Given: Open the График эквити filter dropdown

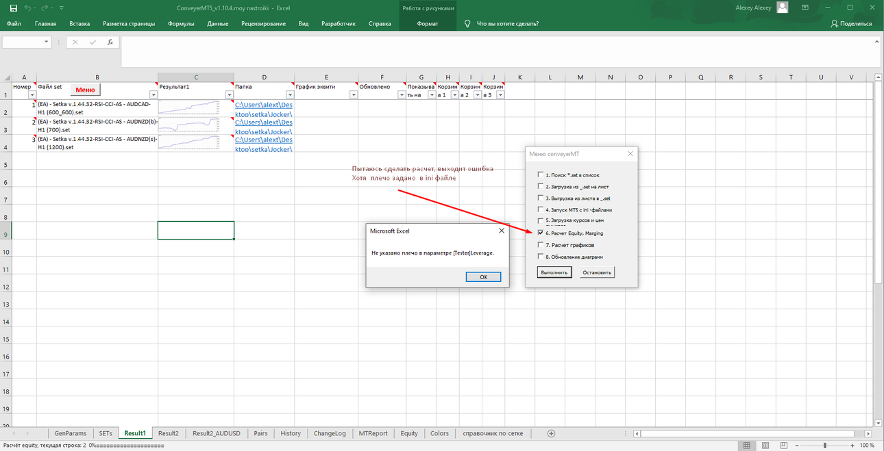Looking at the screenshot, I should click(x=354, y=95).
